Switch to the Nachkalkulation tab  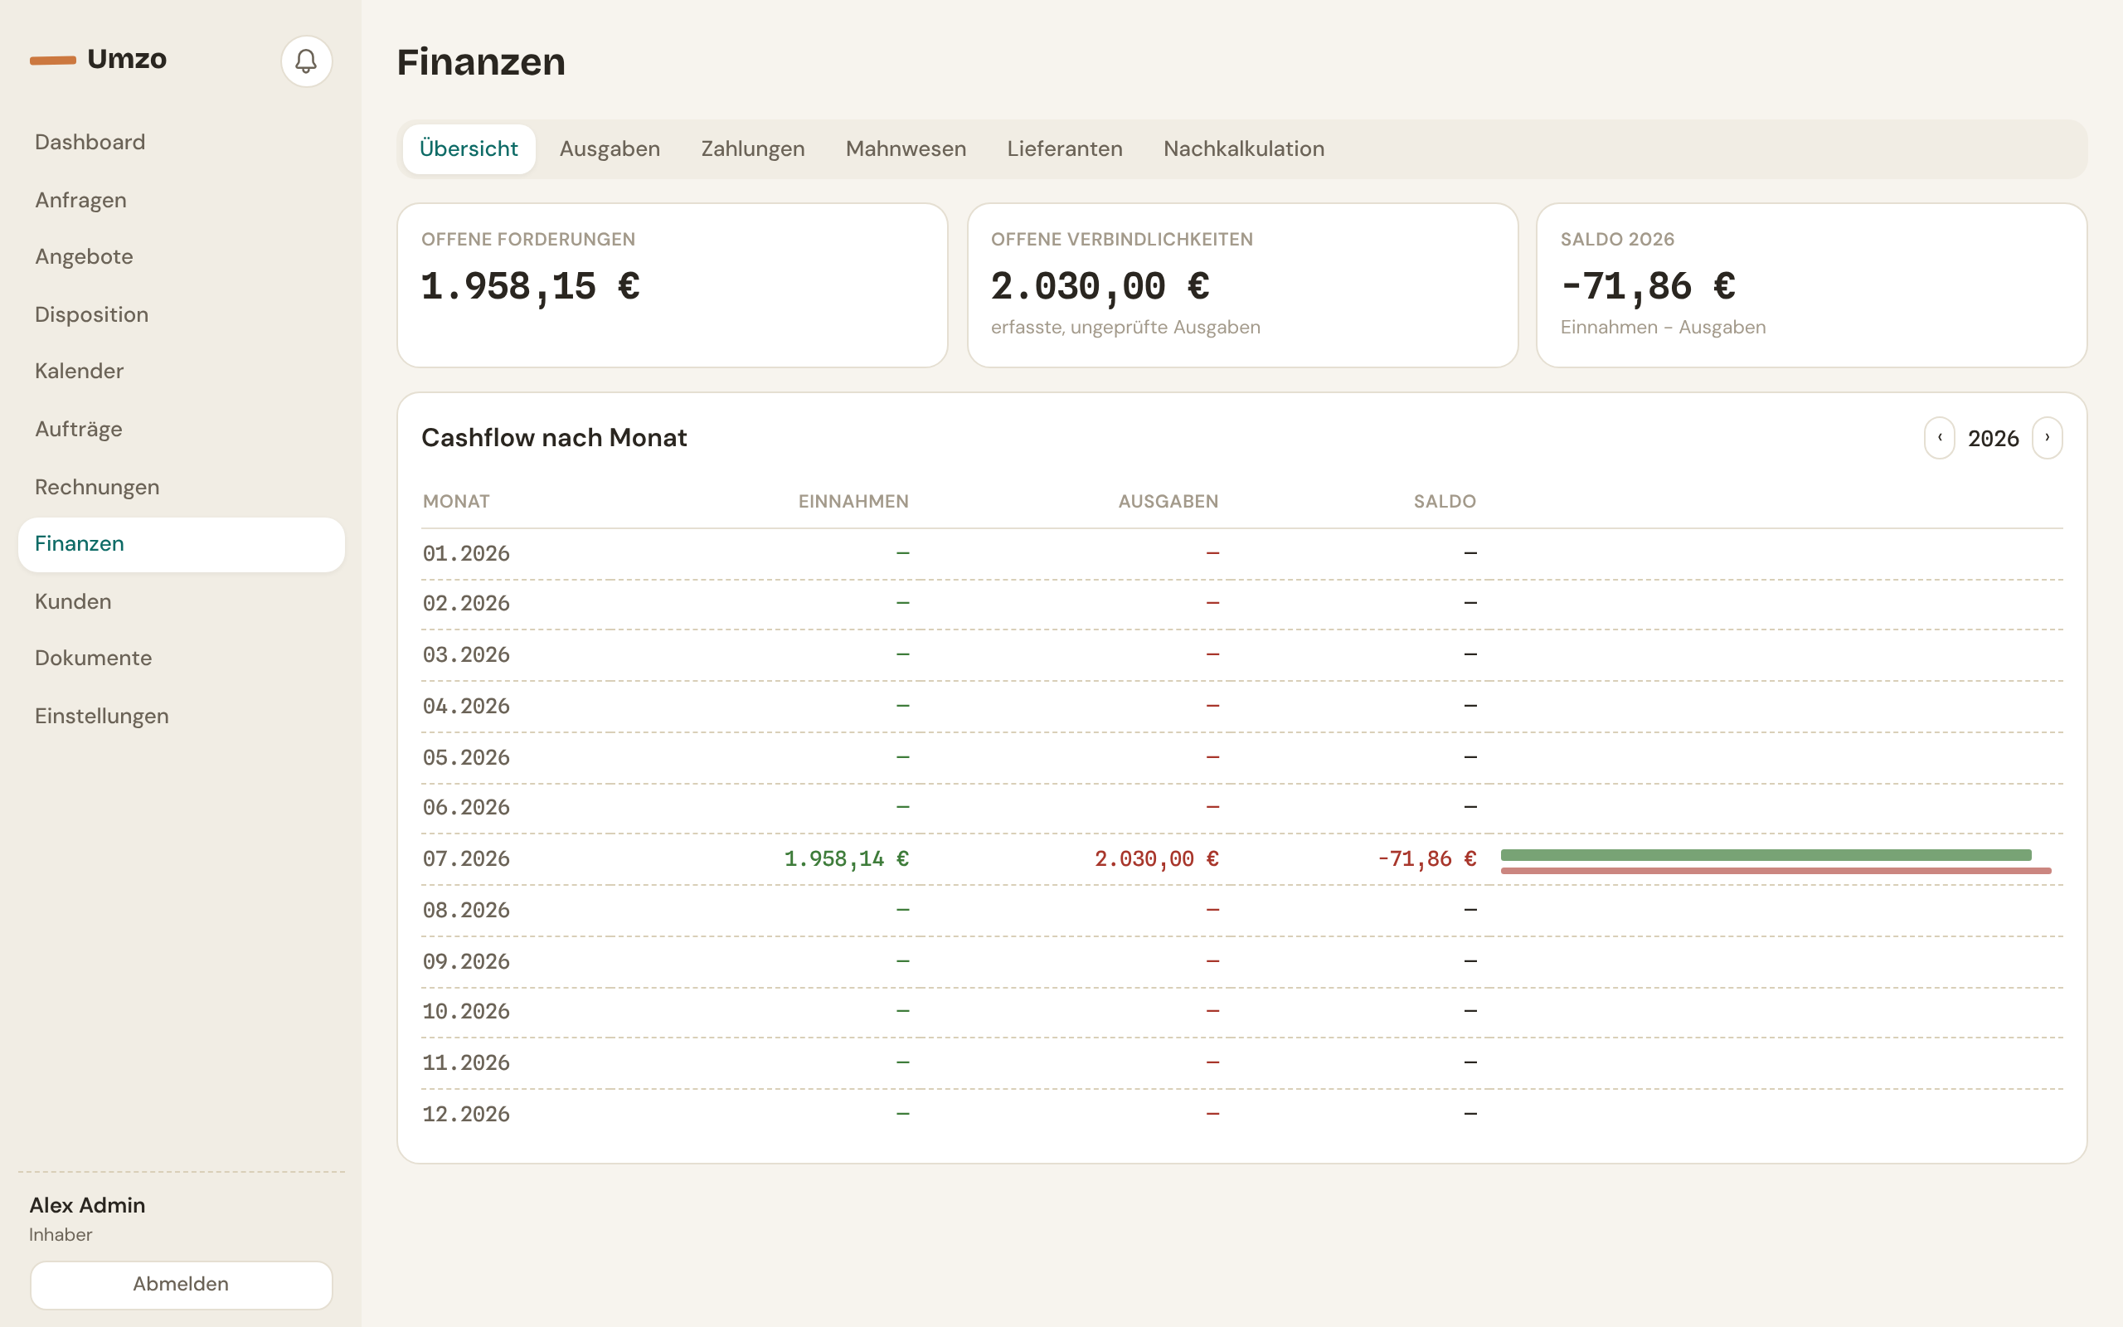coord(1243,149)
